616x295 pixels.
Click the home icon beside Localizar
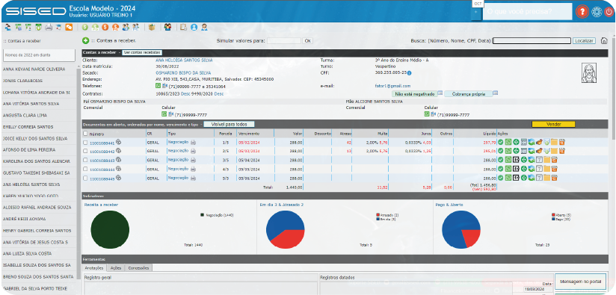604,40
